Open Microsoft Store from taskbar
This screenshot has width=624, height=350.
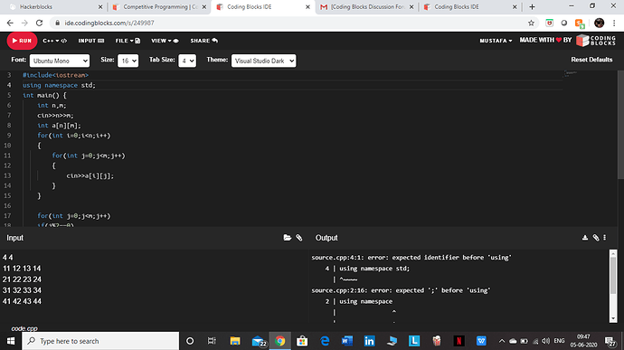click(302, 341)
